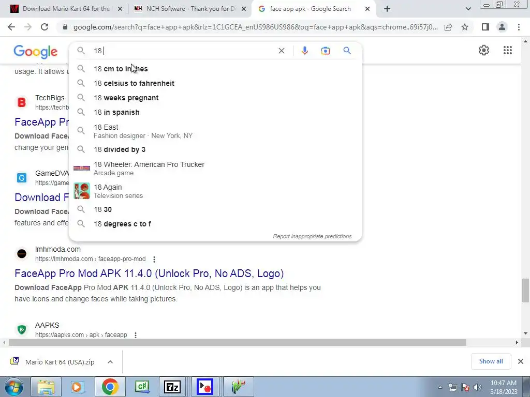Viewport: 530px width, 397px height.
Task: Bookmark this page with the star
Action: pyautogui.click(x=465, y=27)
